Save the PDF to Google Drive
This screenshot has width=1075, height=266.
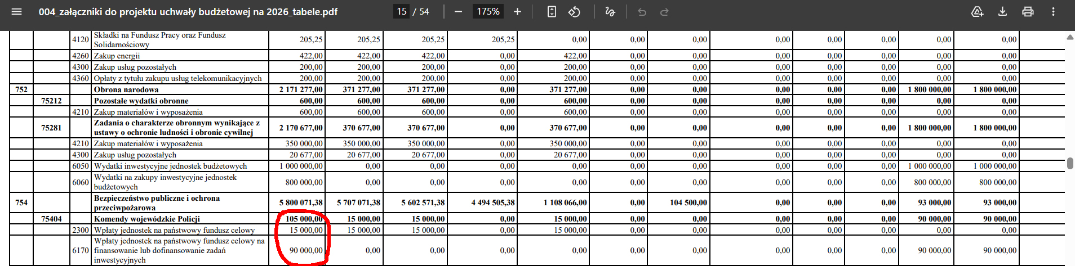978,12
